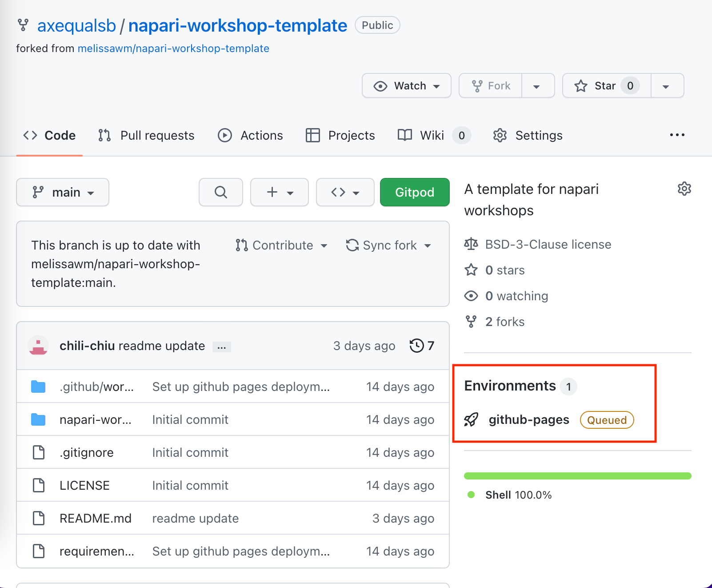Click the commit history clock icon

[x=416, y=346]
